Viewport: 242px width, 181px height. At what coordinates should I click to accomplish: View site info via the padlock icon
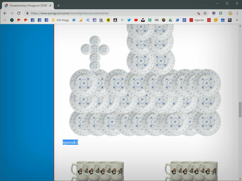(28, 13)
